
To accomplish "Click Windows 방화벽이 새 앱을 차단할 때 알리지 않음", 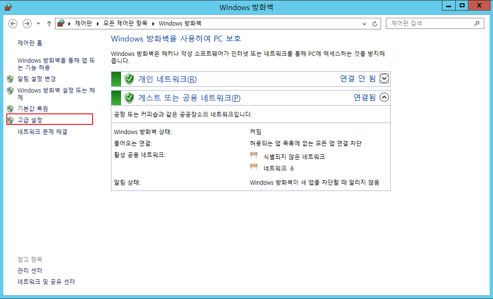I will click(315, 182).
